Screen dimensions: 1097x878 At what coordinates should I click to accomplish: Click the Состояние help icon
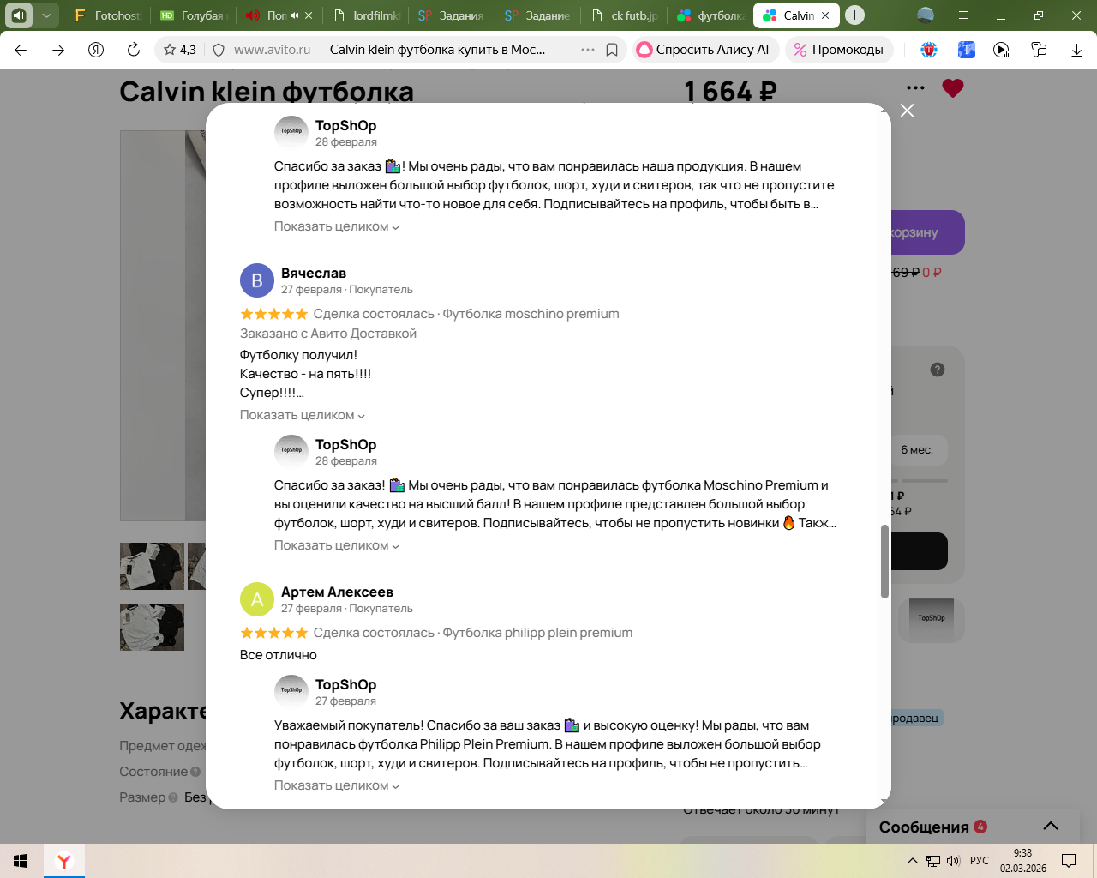click(x=195, y=772)
